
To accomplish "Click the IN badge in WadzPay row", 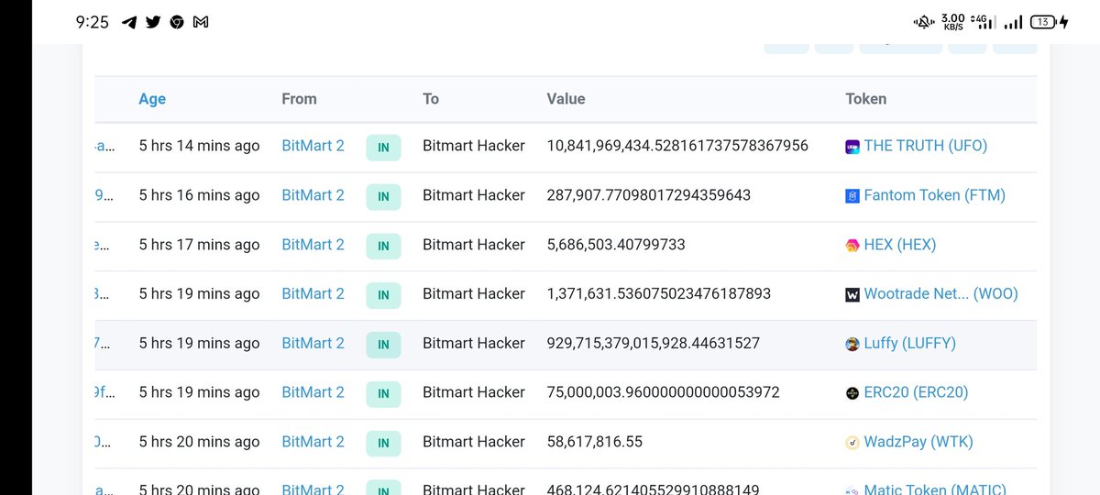I will click(x=383, y=444).
